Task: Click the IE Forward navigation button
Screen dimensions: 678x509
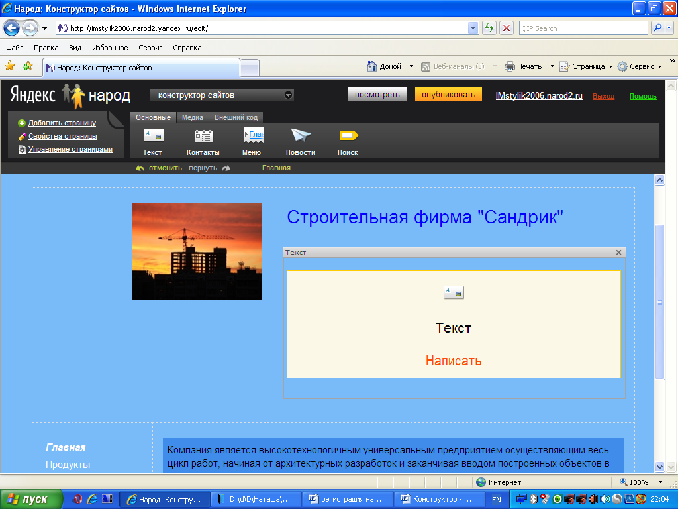Action: coord(30,28)
